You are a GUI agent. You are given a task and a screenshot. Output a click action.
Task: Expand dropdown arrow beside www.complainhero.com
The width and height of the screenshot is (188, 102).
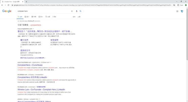pos(33,29)
